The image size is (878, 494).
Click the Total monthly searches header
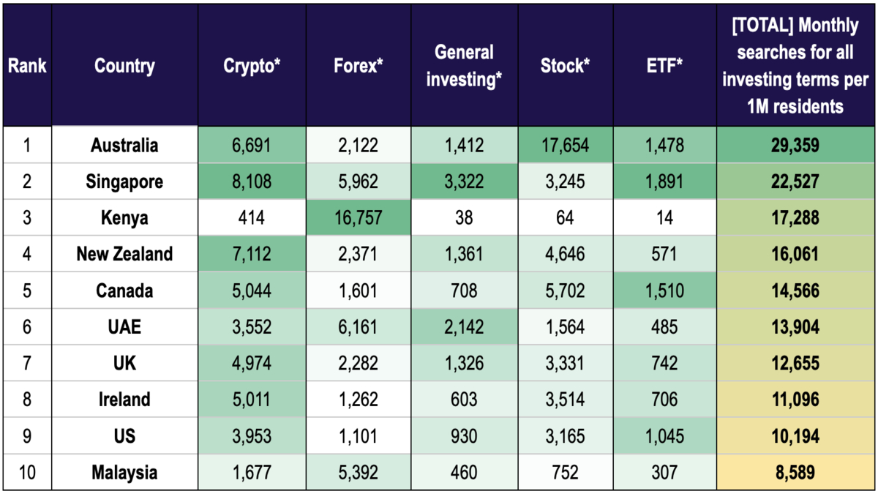[x=795, y=66]
